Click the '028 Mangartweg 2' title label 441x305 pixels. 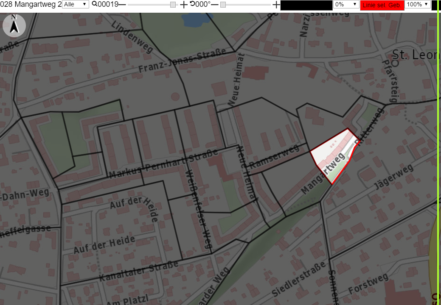(x=31, y=4)
